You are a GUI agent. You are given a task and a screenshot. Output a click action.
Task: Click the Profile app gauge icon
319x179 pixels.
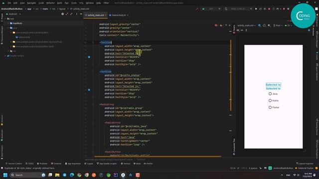tap(278, 9)
